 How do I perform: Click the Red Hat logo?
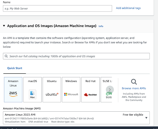[90, 95]
